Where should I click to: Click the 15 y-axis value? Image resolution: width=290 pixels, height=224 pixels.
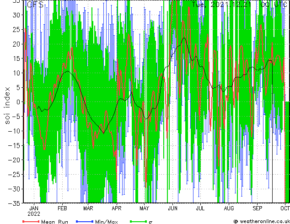pyautogui.click(x=16, y=59)
